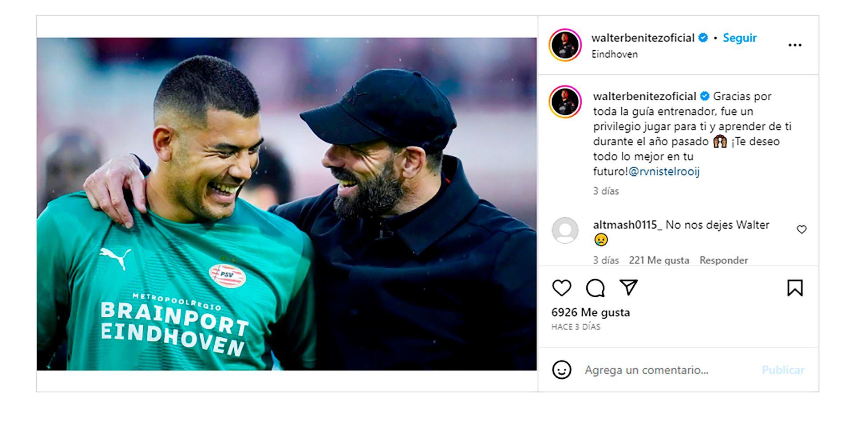Follow the account with Seguir
The height and width of the screenshot is (424, 852).
(x=739, y=38)
